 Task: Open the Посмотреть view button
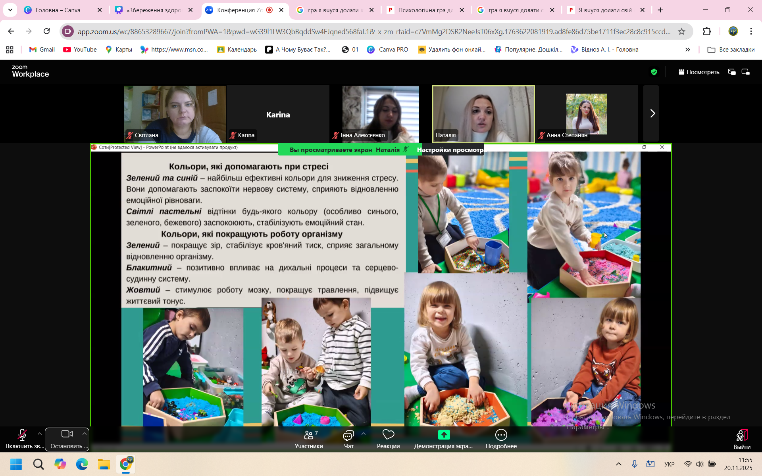coord(698,72)
